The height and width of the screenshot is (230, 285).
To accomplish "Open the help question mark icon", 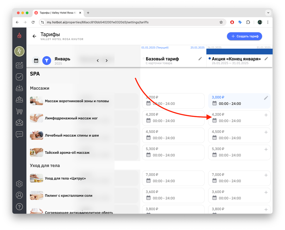I will pyautogui.click(x=19, y=207).
